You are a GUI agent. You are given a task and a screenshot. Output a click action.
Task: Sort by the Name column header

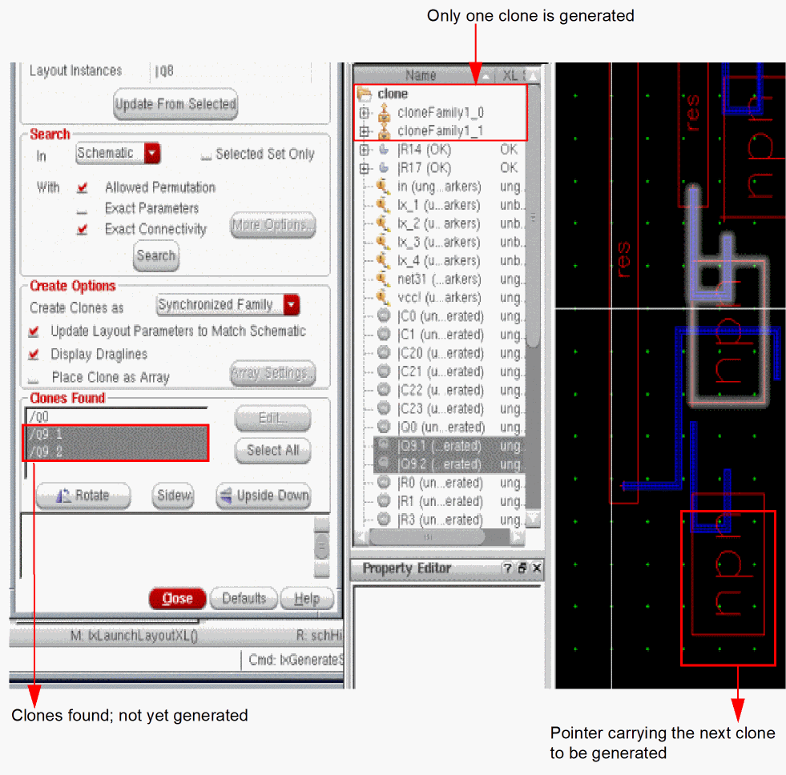(424, 75)
